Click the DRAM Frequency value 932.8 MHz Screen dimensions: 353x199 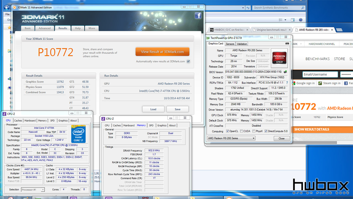(154, 150)
